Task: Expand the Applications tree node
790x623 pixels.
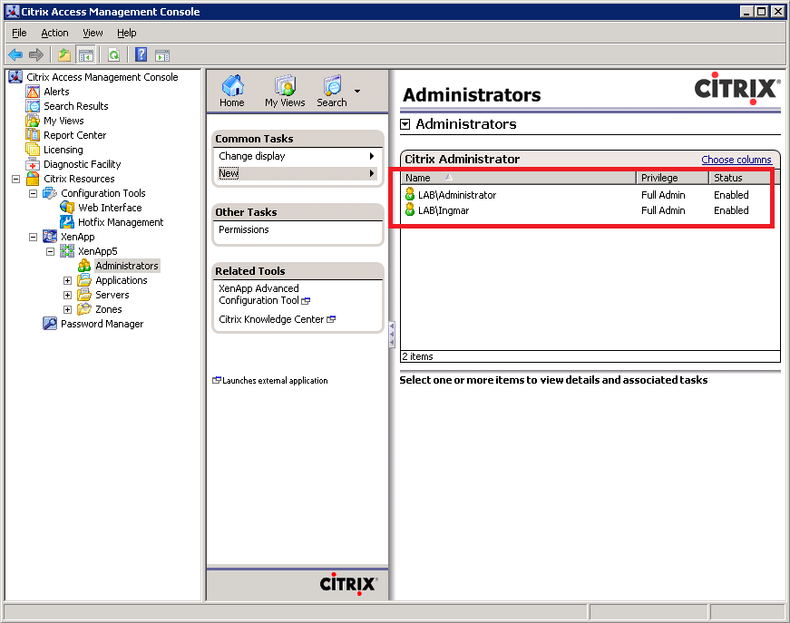Action: (x=67, y=280)
